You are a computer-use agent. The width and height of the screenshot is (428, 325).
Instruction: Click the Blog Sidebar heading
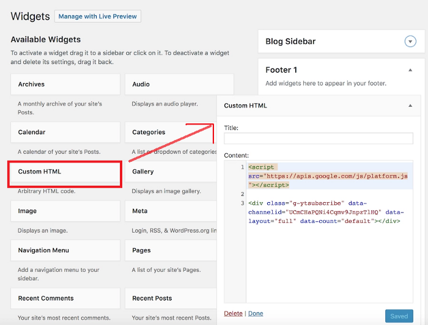(x=290, y=42)
